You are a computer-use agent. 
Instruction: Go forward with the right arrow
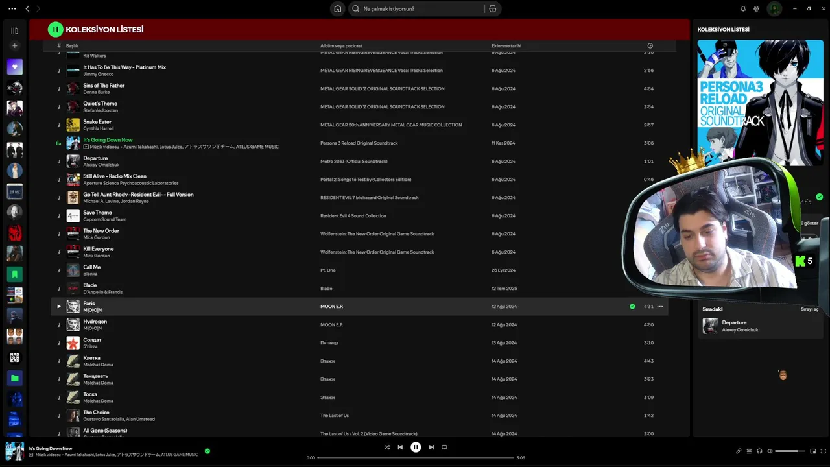pos(38,8)
